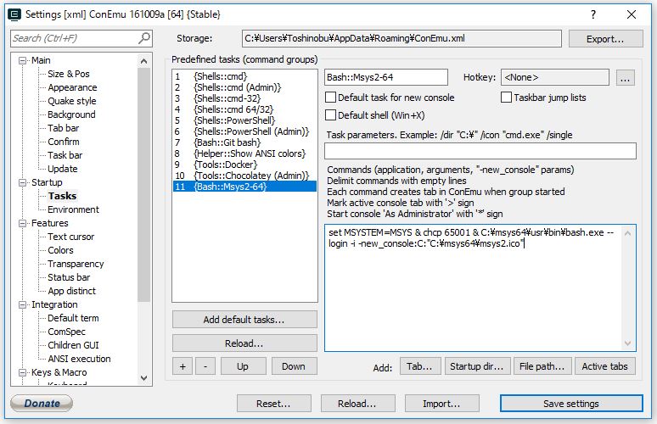Select task {Shells::cmd-32}
Image resolution: width=657 pixels, height=424 pixels.
coord(244,98)
